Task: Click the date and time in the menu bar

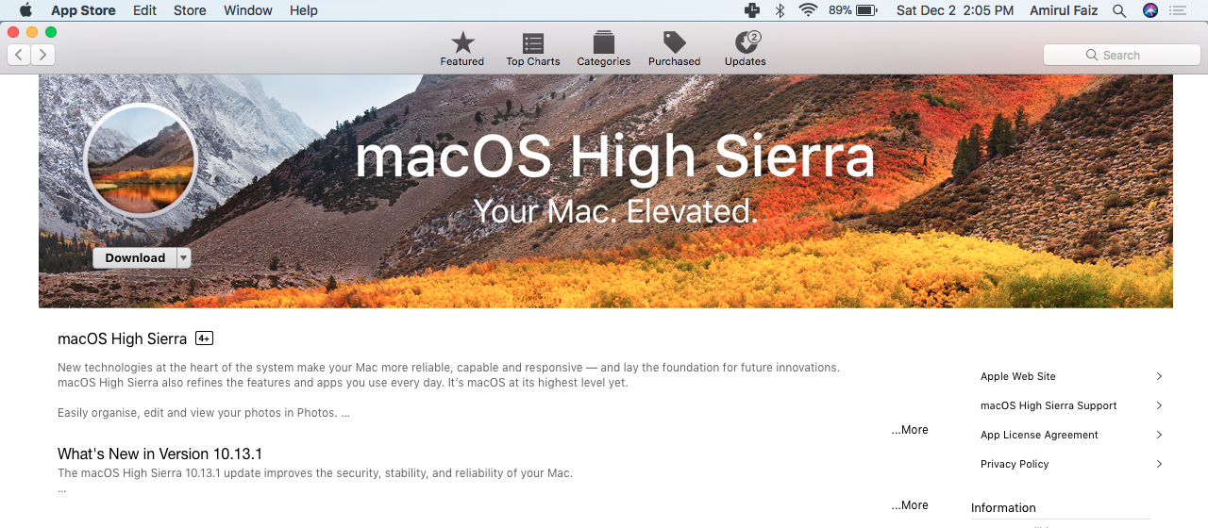Action: (x=955, y=10)
